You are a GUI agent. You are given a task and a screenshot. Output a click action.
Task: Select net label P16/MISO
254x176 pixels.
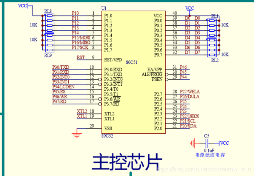tap(81, 42)
